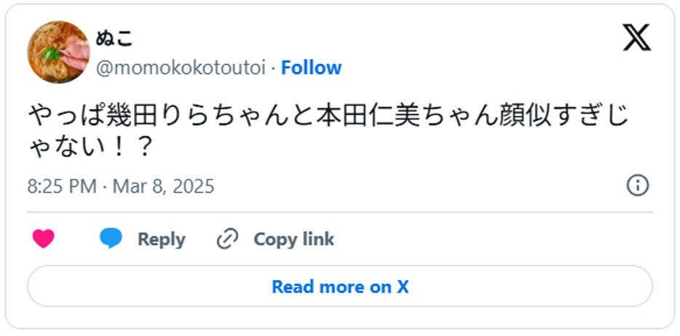Click the chain link icon
Image resolution: width=680 pixels, height=336 pixels.
pos(228,239)
